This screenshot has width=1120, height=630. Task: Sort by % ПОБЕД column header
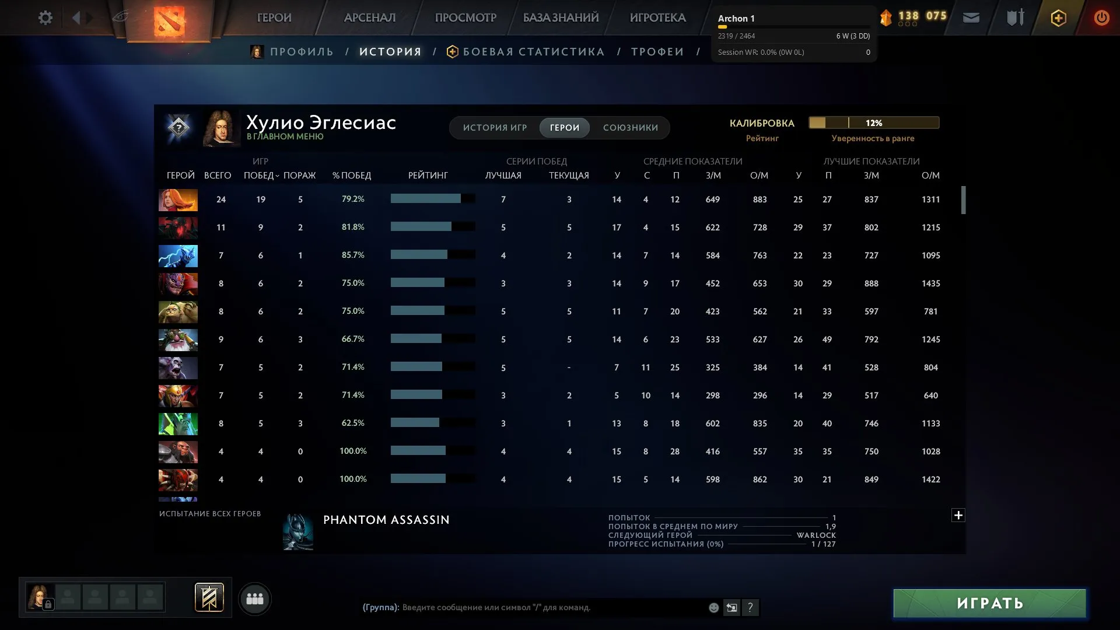tap(352, 175)
